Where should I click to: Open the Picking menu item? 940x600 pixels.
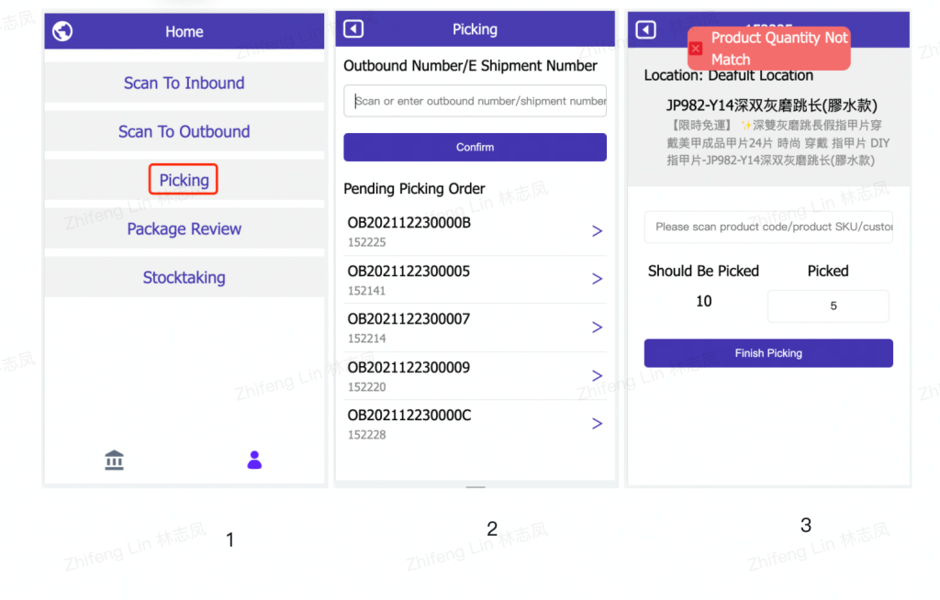(x=184, y=180)
